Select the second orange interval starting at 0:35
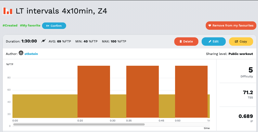This screenshot has height=132, width=258. click(x=142, y=91)
